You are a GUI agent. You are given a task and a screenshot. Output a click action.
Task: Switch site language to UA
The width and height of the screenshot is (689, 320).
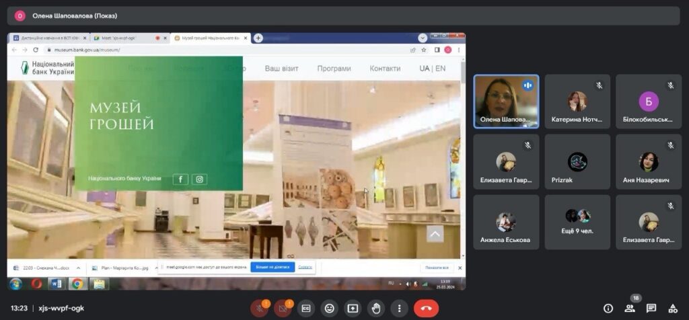point(424,69)
